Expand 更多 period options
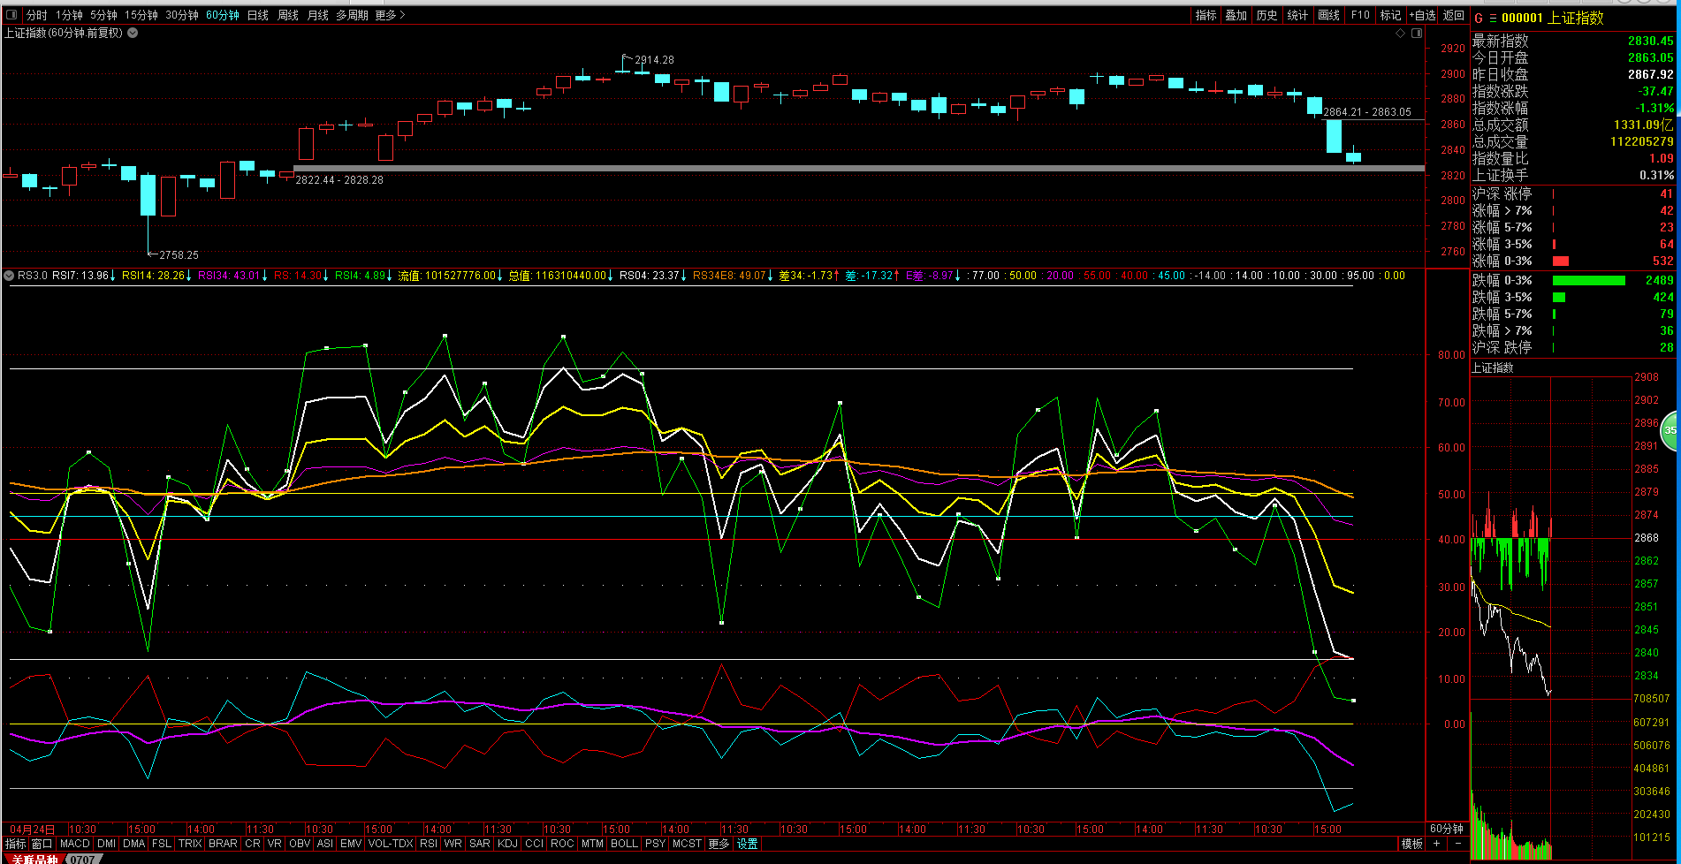This screenshot has height=864, width=1681. [x=390, y=15]
